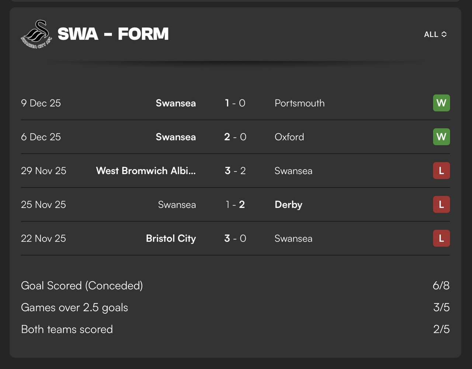The image size is (472, 369).
Task: Select the Derby team name
Action: [288, 205]
